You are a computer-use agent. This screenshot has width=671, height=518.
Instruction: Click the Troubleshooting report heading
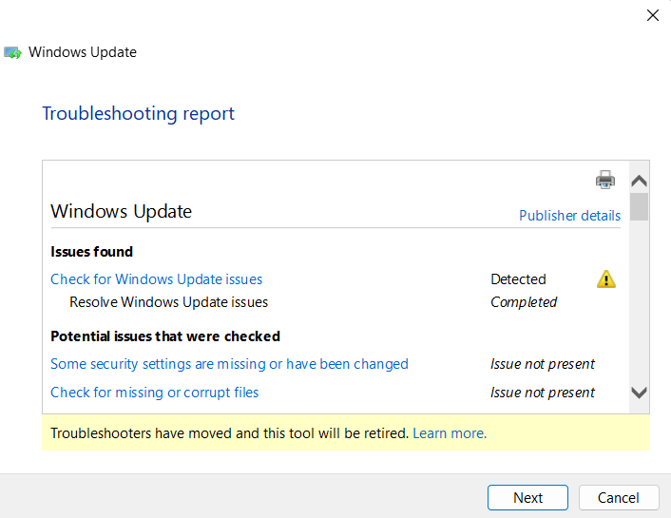[x=138, y=113]
